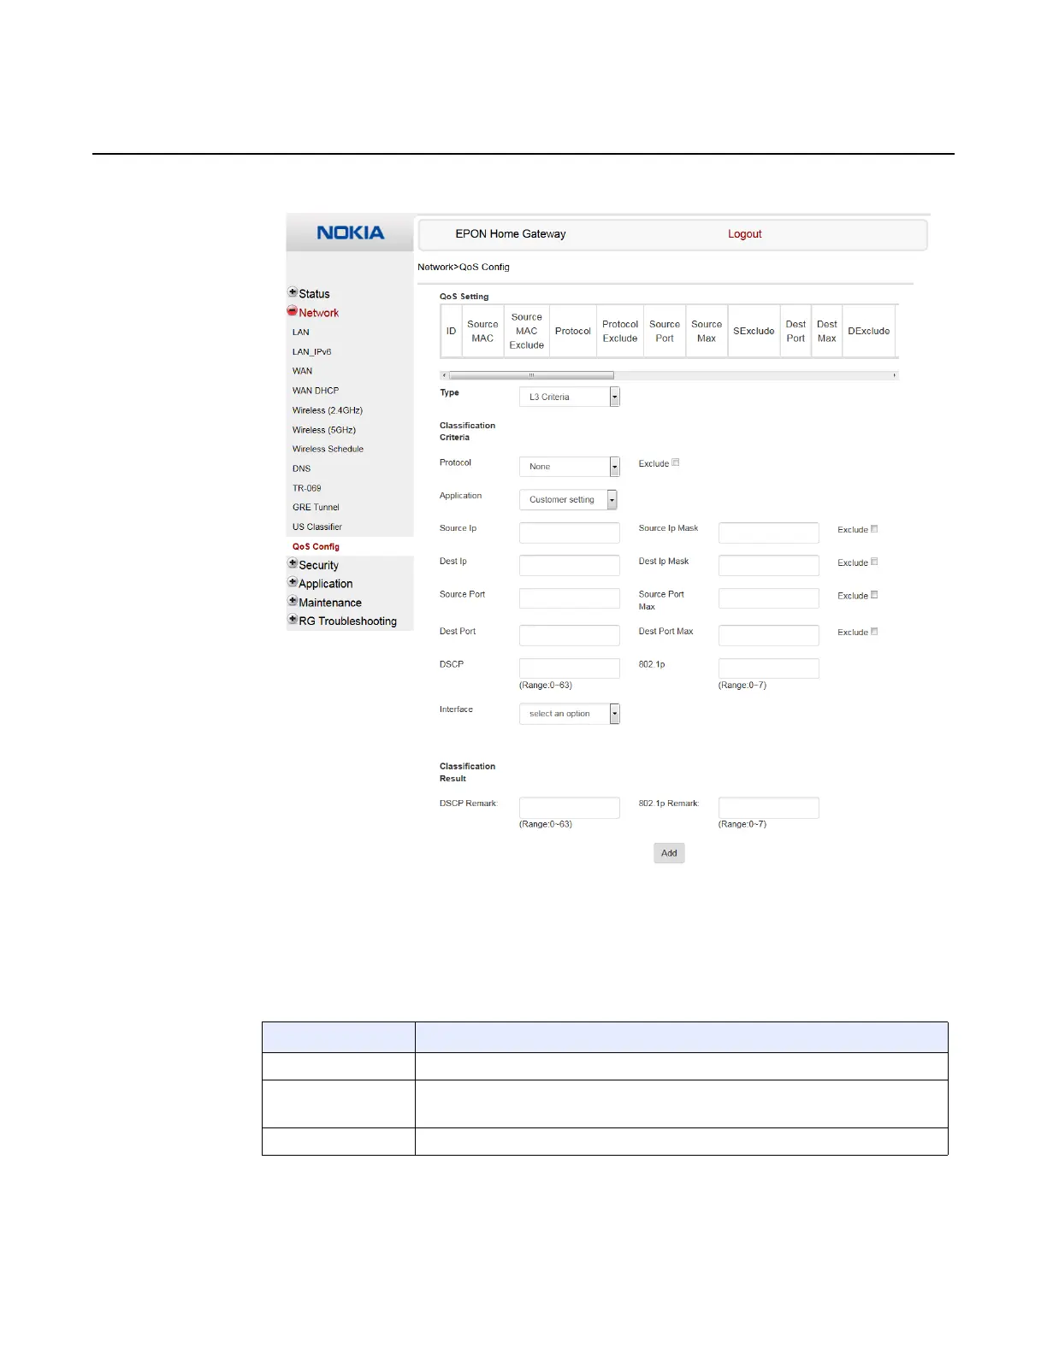The width and height of the screenshot is (1047, 1354).
Task: Open the US Classifier page
Action: pos(317,527)
